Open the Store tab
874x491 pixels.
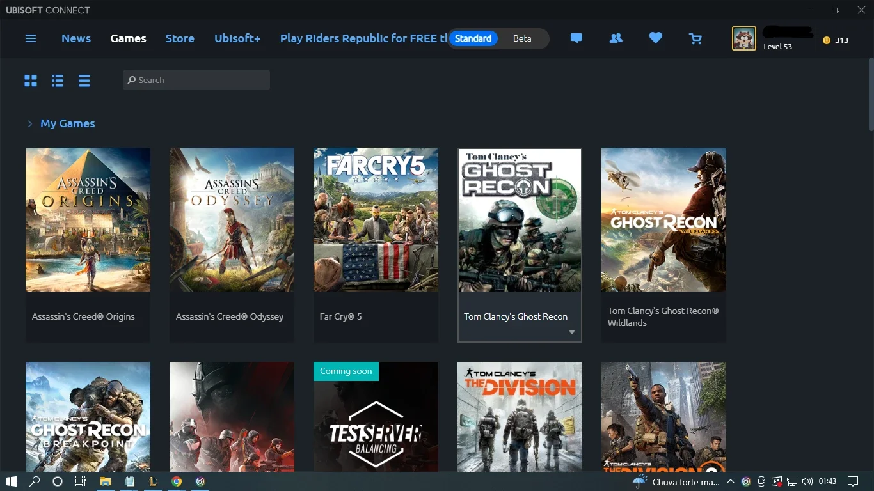click(x=180, y=38)
